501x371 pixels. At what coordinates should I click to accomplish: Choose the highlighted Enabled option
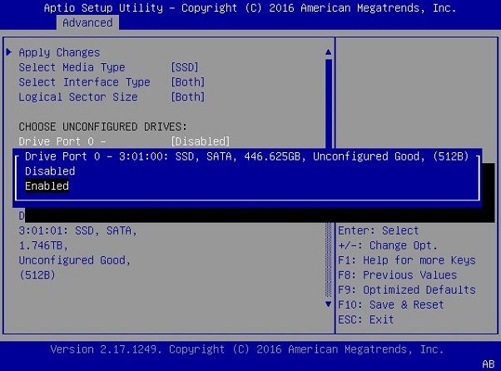click(x=47, y=186)
